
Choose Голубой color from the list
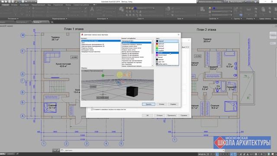click(167, 51)
